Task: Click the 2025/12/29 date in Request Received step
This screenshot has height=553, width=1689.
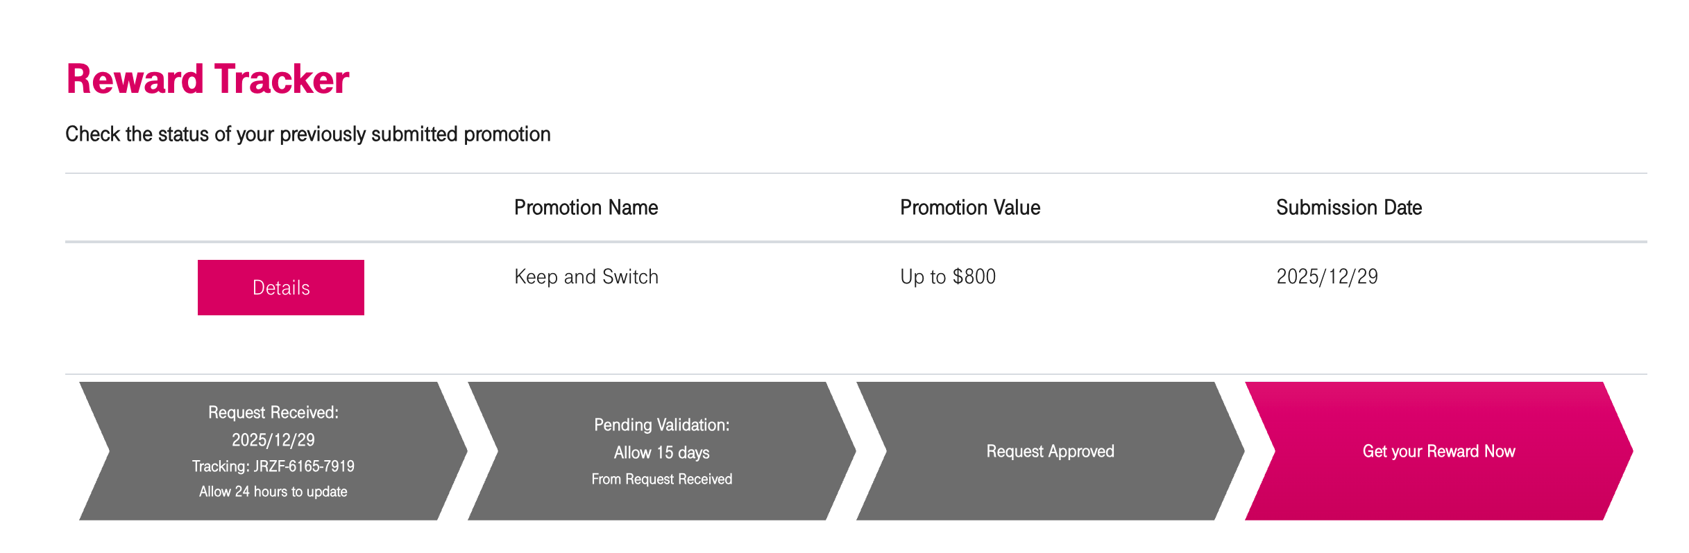Action: [x=273, y=440]
